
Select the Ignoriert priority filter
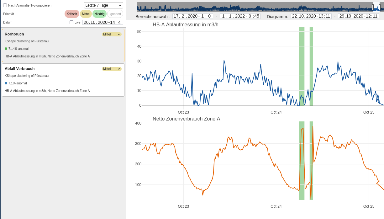115,14
